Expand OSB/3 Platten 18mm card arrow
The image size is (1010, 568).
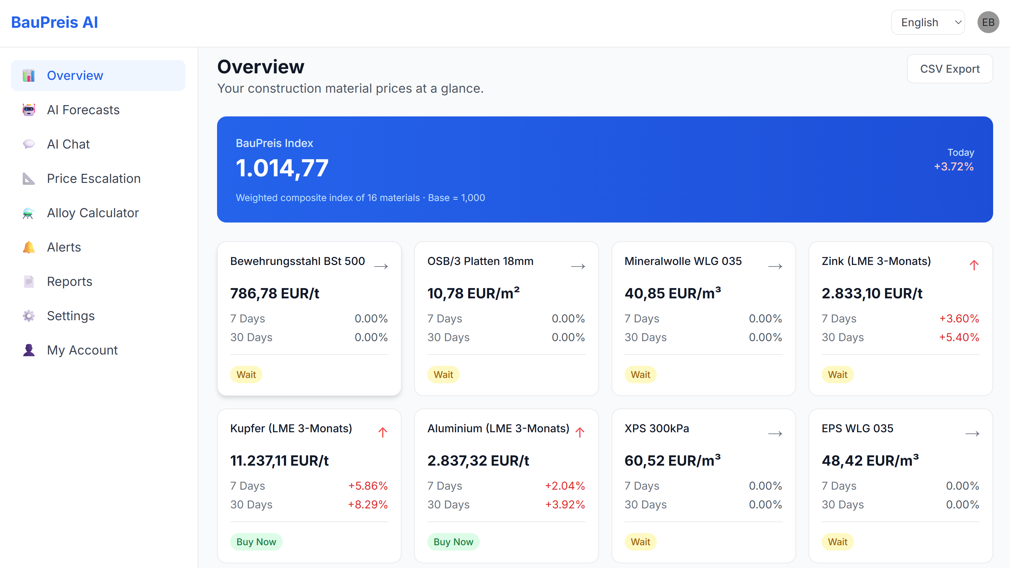coord(579,266)
